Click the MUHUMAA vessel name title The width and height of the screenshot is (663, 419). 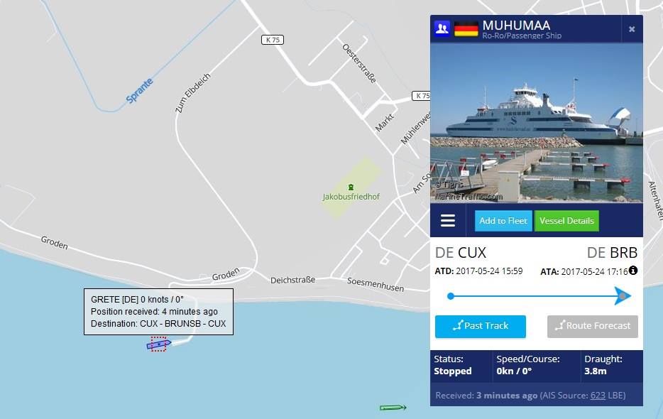point(516,26)
